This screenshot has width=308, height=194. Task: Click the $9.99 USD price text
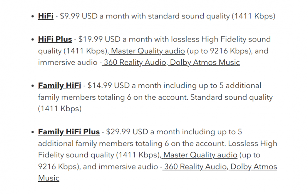[x=79, y=16]
